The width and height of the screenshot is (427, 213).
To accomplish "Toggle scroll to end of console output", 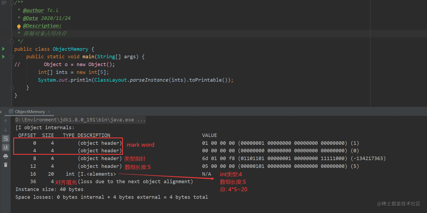I will tap(6, 147).
